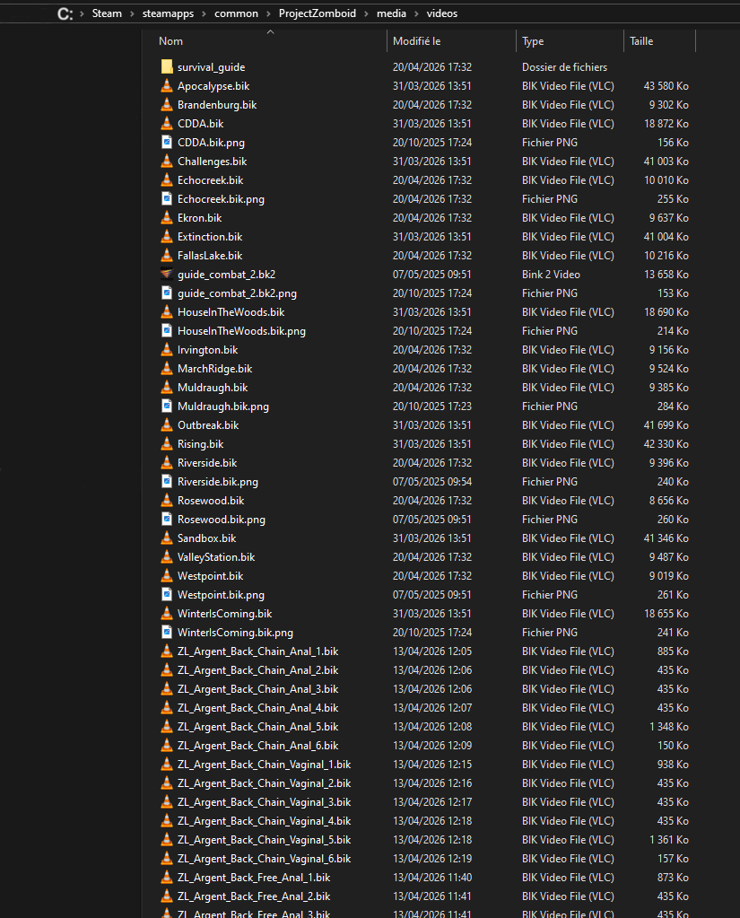Image resolution: width=740 pixels, height=918 pixels.
Task: Click the Muldraugh.bik.png image icon
Action: pyautogui.click(x=167, y=407)
